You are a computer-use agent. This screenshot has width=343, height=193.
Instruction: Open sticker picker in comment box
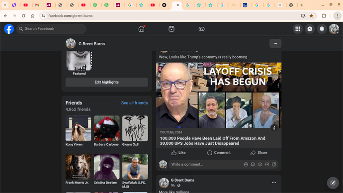(274, 164)
